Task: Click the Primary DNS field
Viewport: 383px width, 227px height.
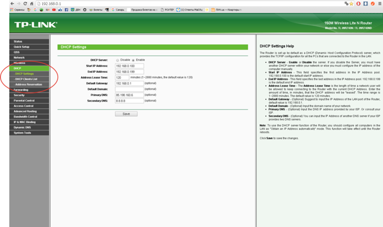Action: pyautogui.click(x=129, y=95)
